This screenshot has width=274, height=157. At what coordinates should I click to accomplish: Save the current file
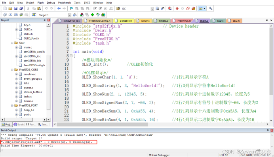pos(16,8)
